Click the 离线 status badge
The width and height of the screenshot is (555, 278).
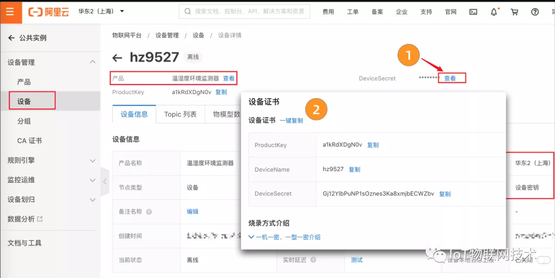click(x=193, y=57)
